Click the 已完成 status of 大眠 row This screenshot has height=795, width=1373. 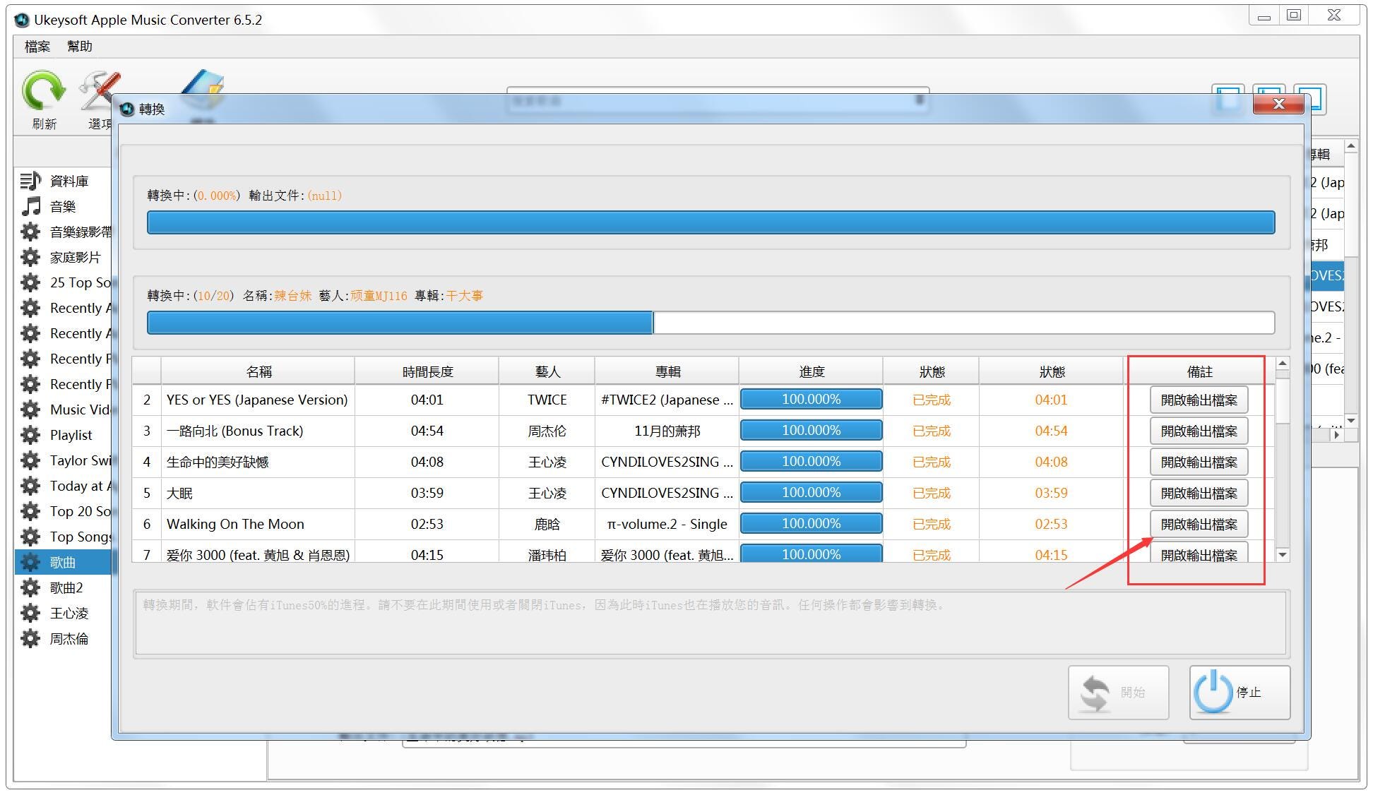point(932,493)
